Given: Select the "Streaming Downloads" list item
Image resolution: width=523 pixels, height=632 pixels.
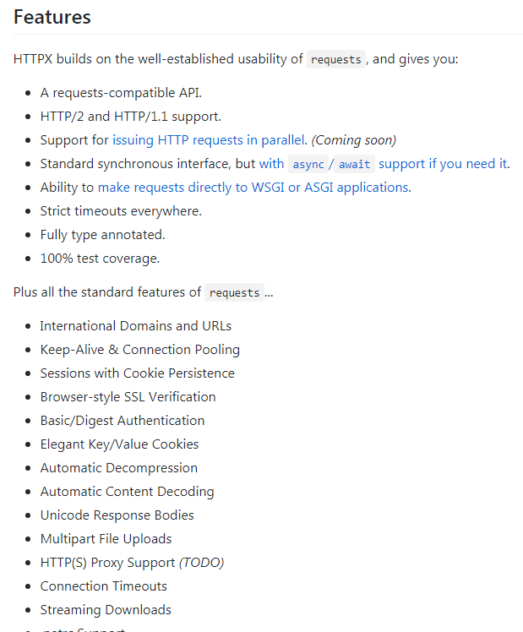Looking at the screenshot, I should (x=106, y=610).
